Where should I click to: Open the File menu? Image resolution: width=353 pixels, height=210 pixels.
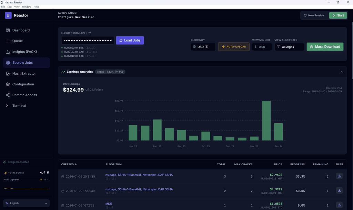point(3,7)
